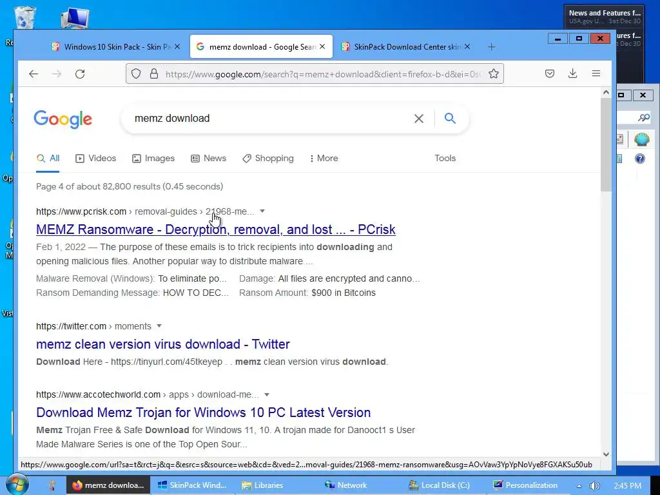Click the volume speaker tray icon

595,486
